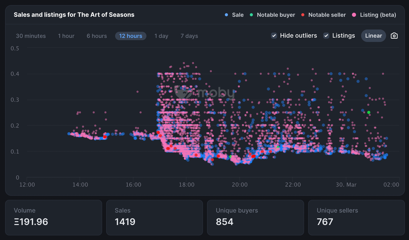Click the 0.4 y-axis label
The height and width of the screenshot is (240, 409).
(x=15, y=74)
